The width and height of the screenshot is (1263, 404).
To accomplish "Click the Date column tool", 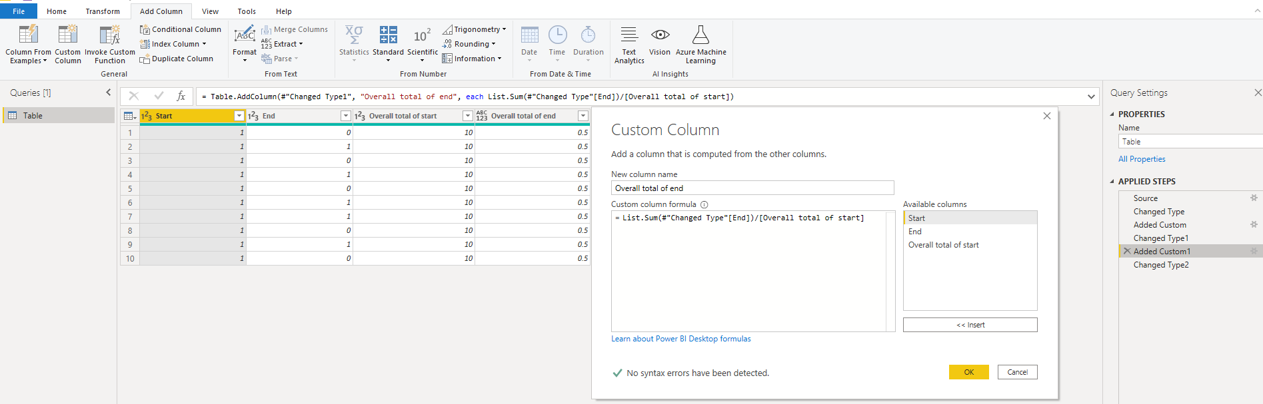I will point(529,44).
